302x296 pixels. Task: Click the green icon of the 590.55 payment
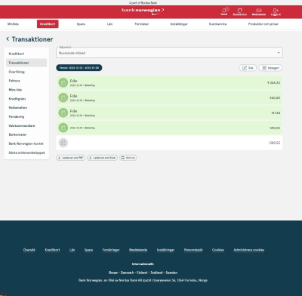[x=63, y=128]
